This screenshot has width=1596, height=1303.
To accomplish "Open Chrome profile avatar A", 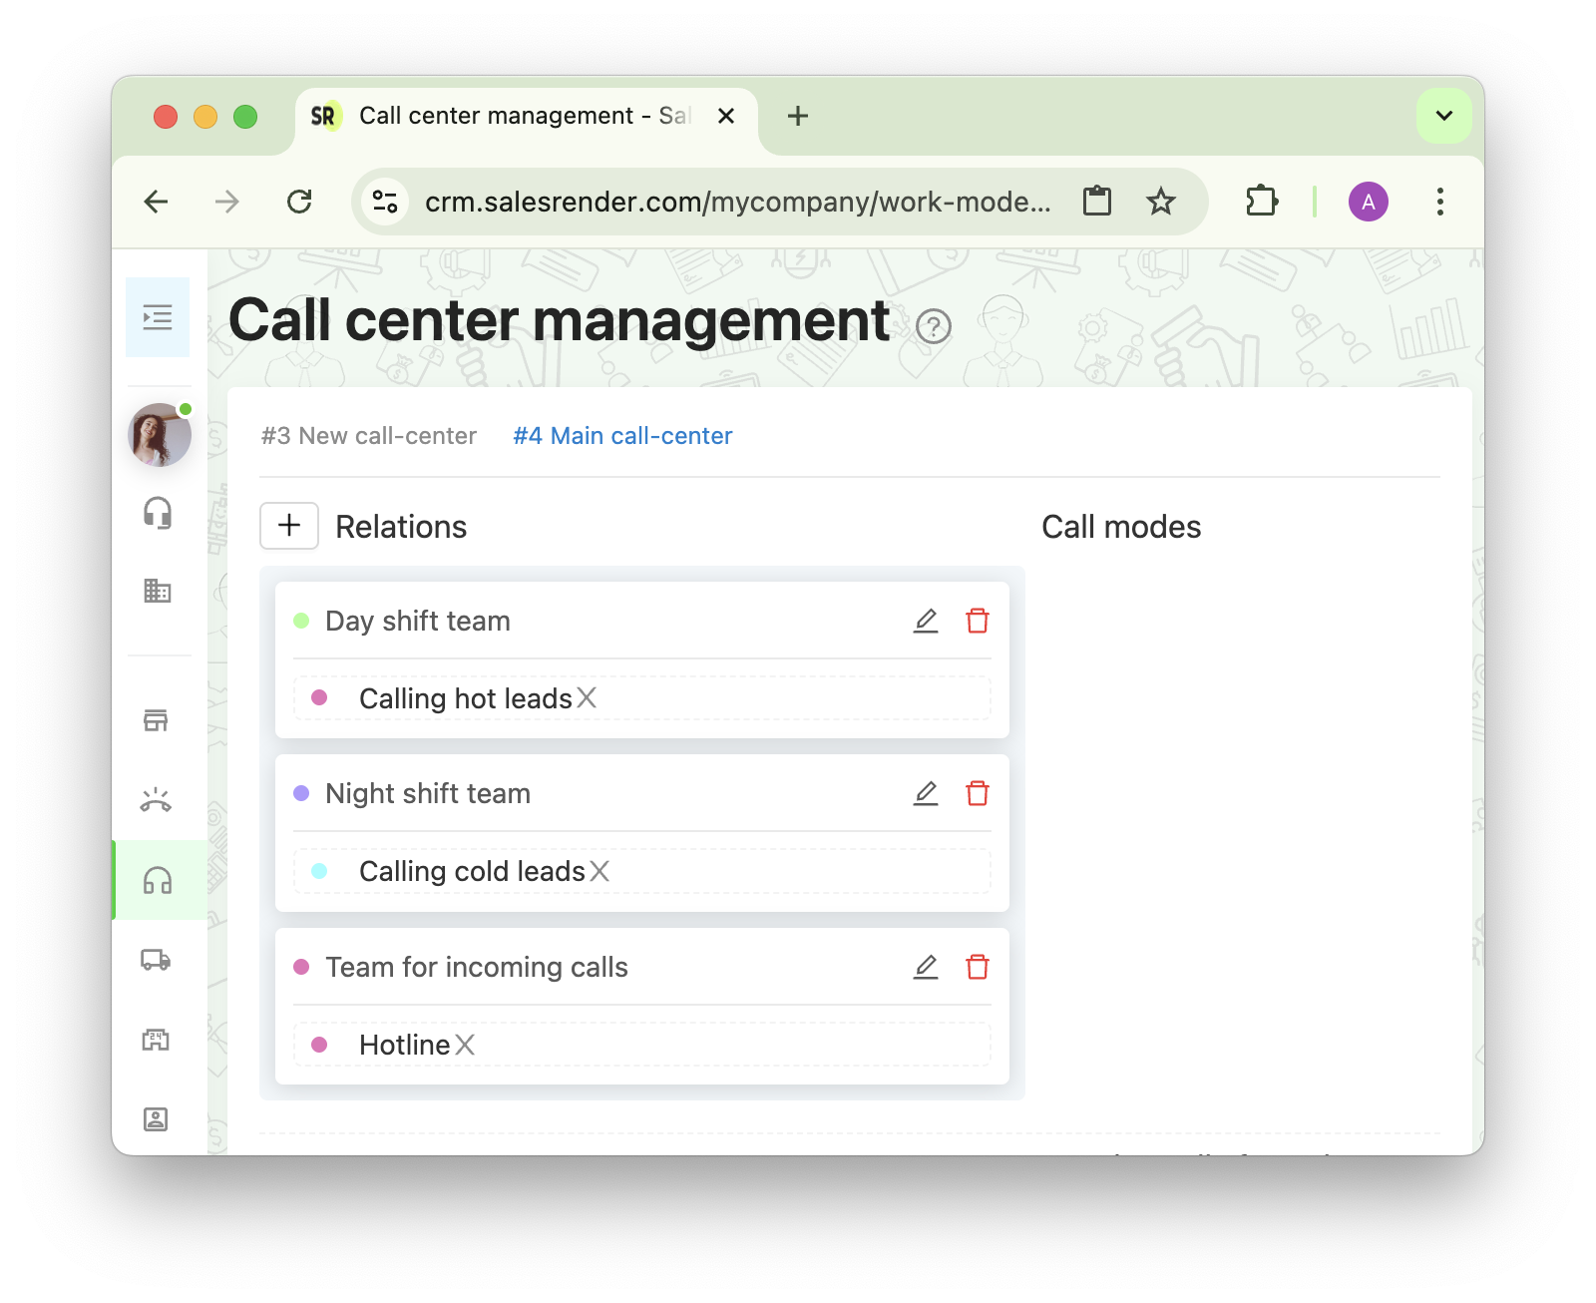I will click(1369, 202).
